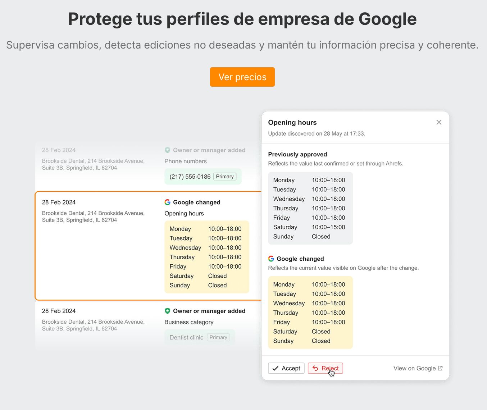Select the Dentist clinic business category chip

tap(186, 337)
